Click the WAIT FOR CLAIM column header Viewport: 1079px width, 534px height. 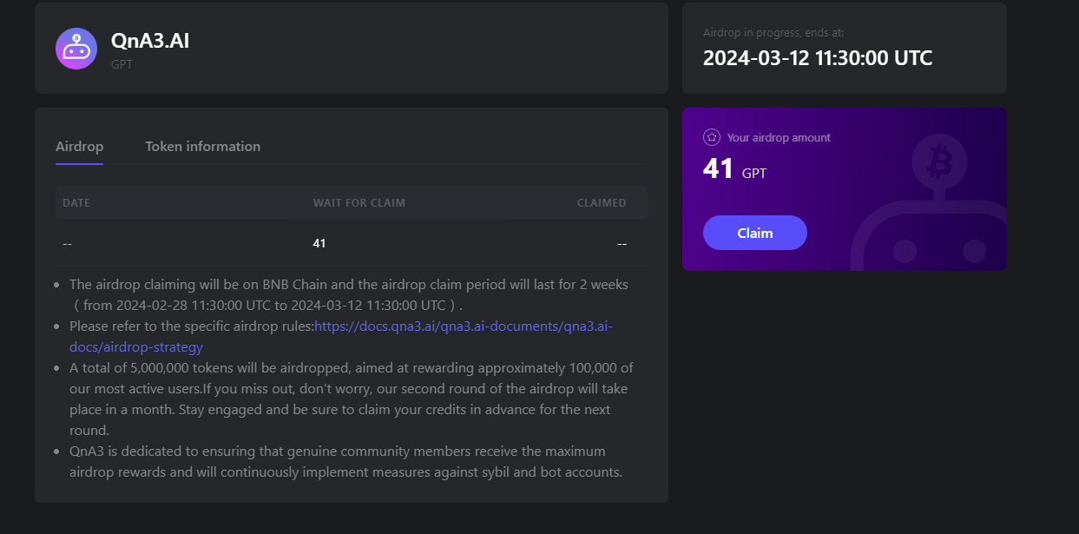point(359,203)
